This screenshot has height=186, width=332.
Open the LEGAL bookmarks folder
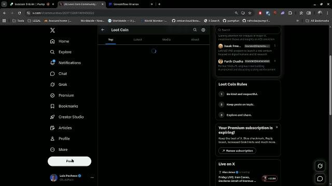(x=34, y=21)
